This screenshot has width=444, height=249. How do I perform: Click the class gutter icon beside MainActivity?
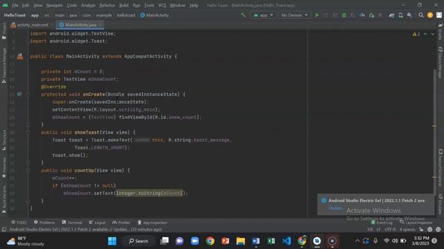[20, 56]
